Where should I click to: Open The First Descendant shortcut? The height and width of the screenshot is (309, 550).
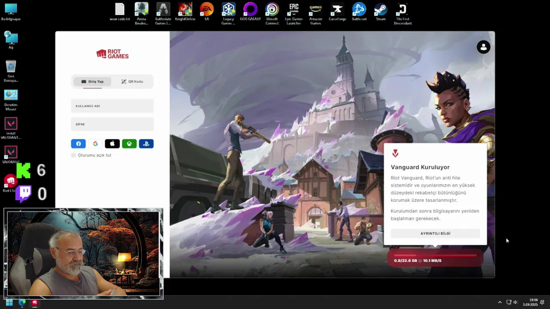click(x=403, y=14)
